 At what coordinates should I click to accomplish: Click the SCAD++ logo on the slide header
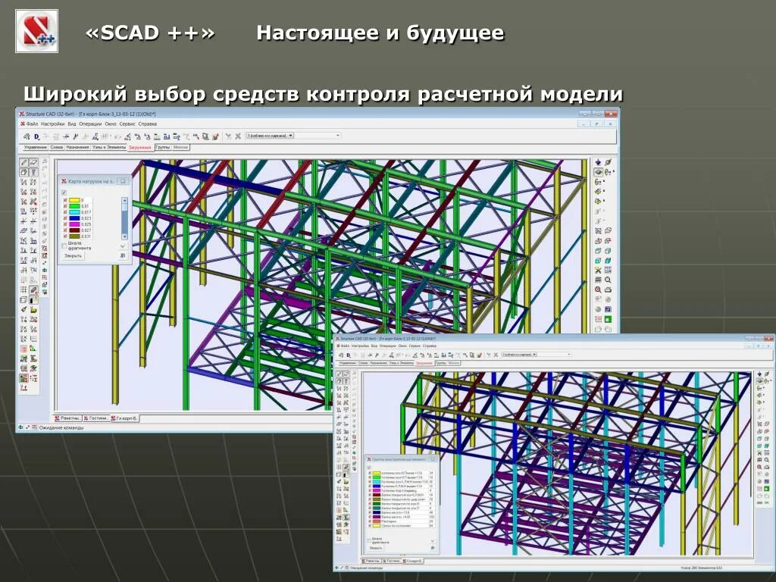37,31
